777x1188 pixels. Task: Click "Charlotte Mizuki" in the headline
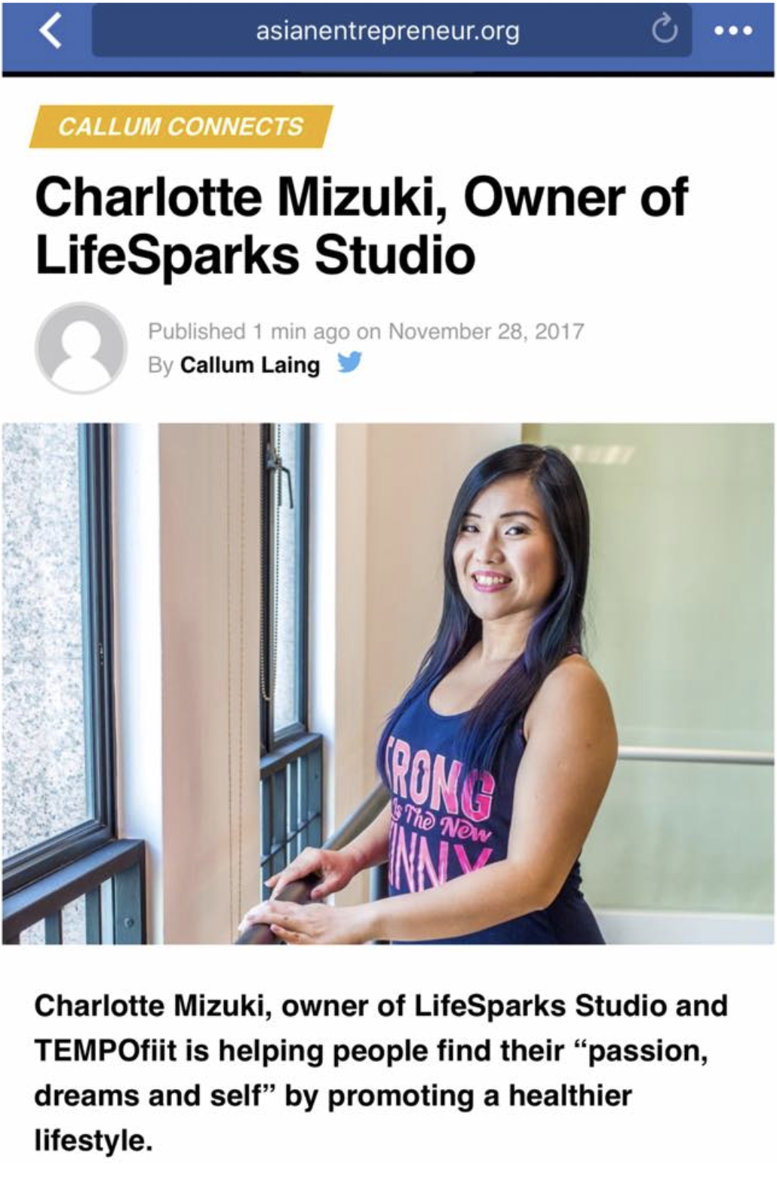pos(239,199)
